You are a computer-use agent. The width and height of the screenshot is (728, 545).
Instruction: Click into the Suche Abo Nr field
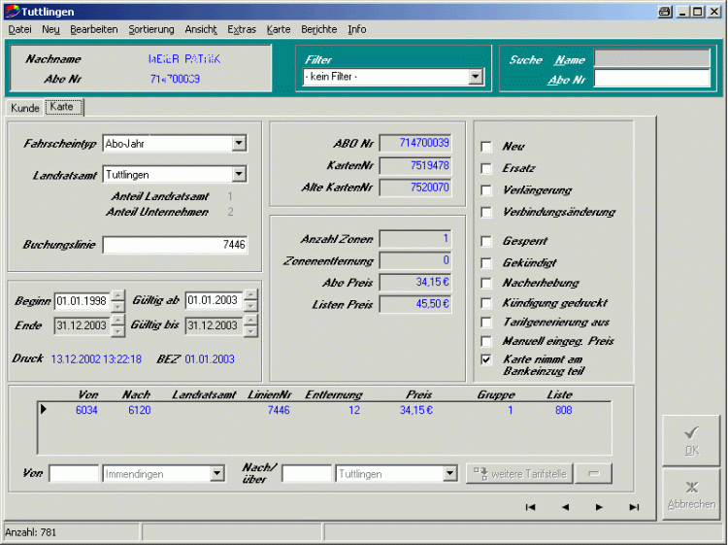click(x=652, y=79)
